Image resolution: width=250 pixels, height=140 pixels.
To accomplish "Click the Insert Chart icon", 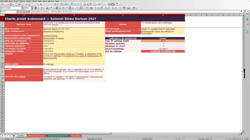I will coord(88,4).
